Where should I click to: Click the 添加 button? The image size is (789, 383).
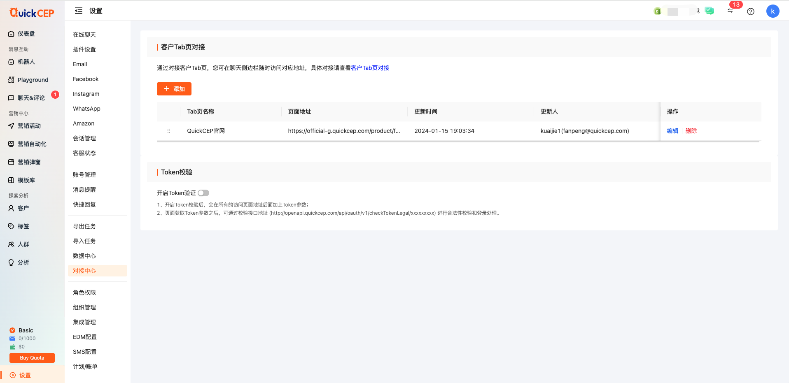pyautogui.click(x=174, y=89)
